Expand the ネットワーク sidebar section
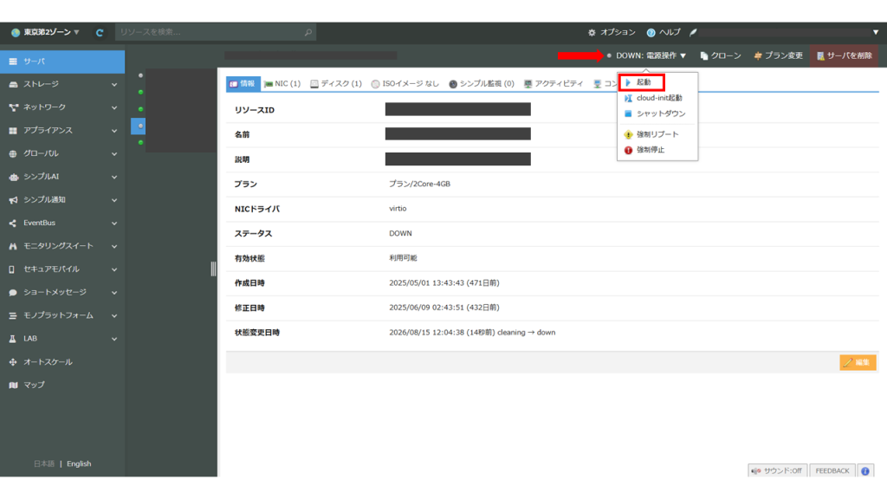Viewport: 887px width, 499px height. (62, 107)
